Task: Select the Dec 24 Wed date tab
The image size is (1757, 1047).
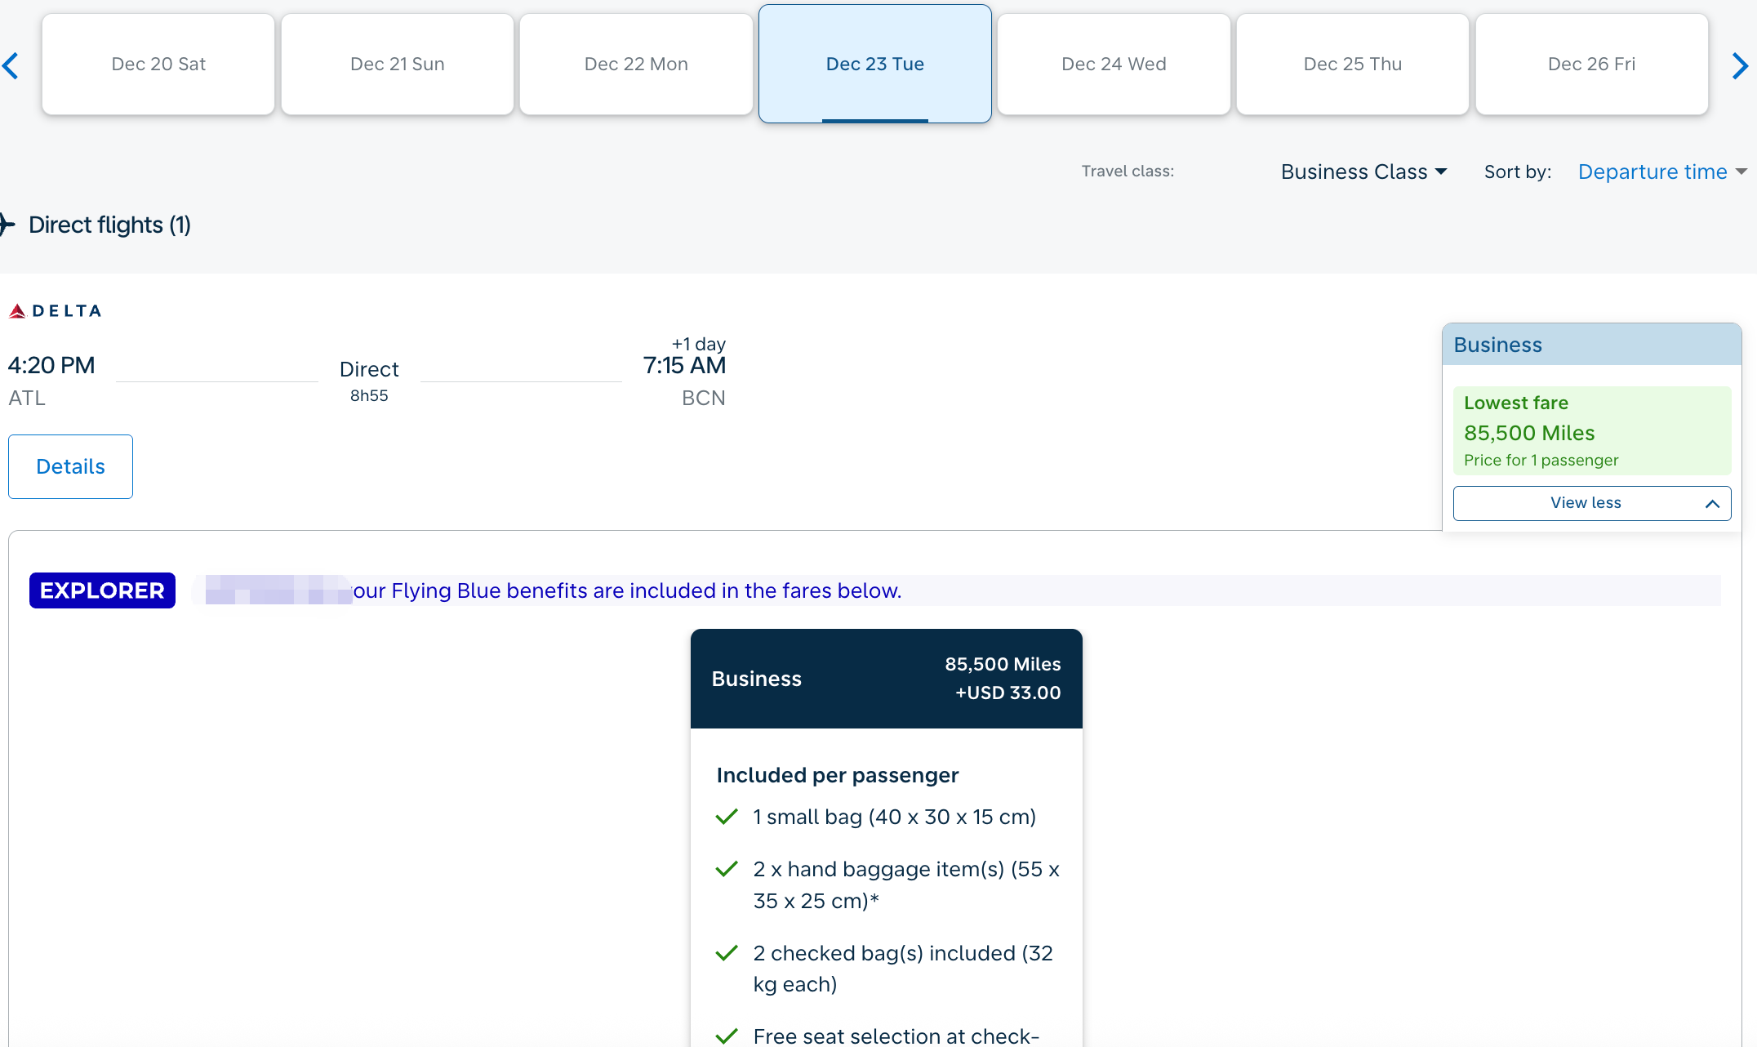Action: pos(1114,64)
